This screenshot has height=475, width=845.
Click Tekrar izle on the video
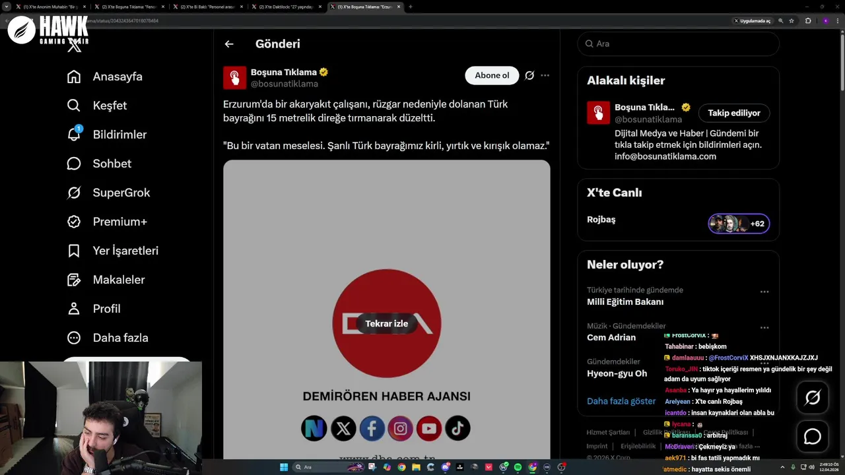386,323
